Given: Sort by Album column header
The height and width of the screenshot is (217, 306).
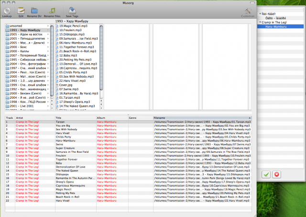Looking at the screenshot, I should 112,118.
